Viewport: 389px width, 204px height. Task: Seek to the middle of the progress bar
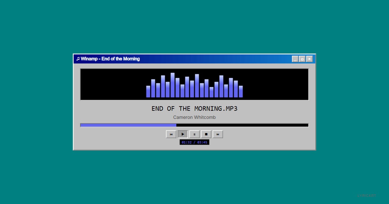[194, 125]
